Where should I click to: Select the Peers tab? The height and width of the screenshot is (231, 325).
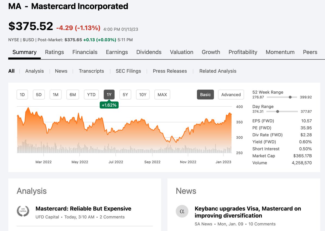(310, 52)
